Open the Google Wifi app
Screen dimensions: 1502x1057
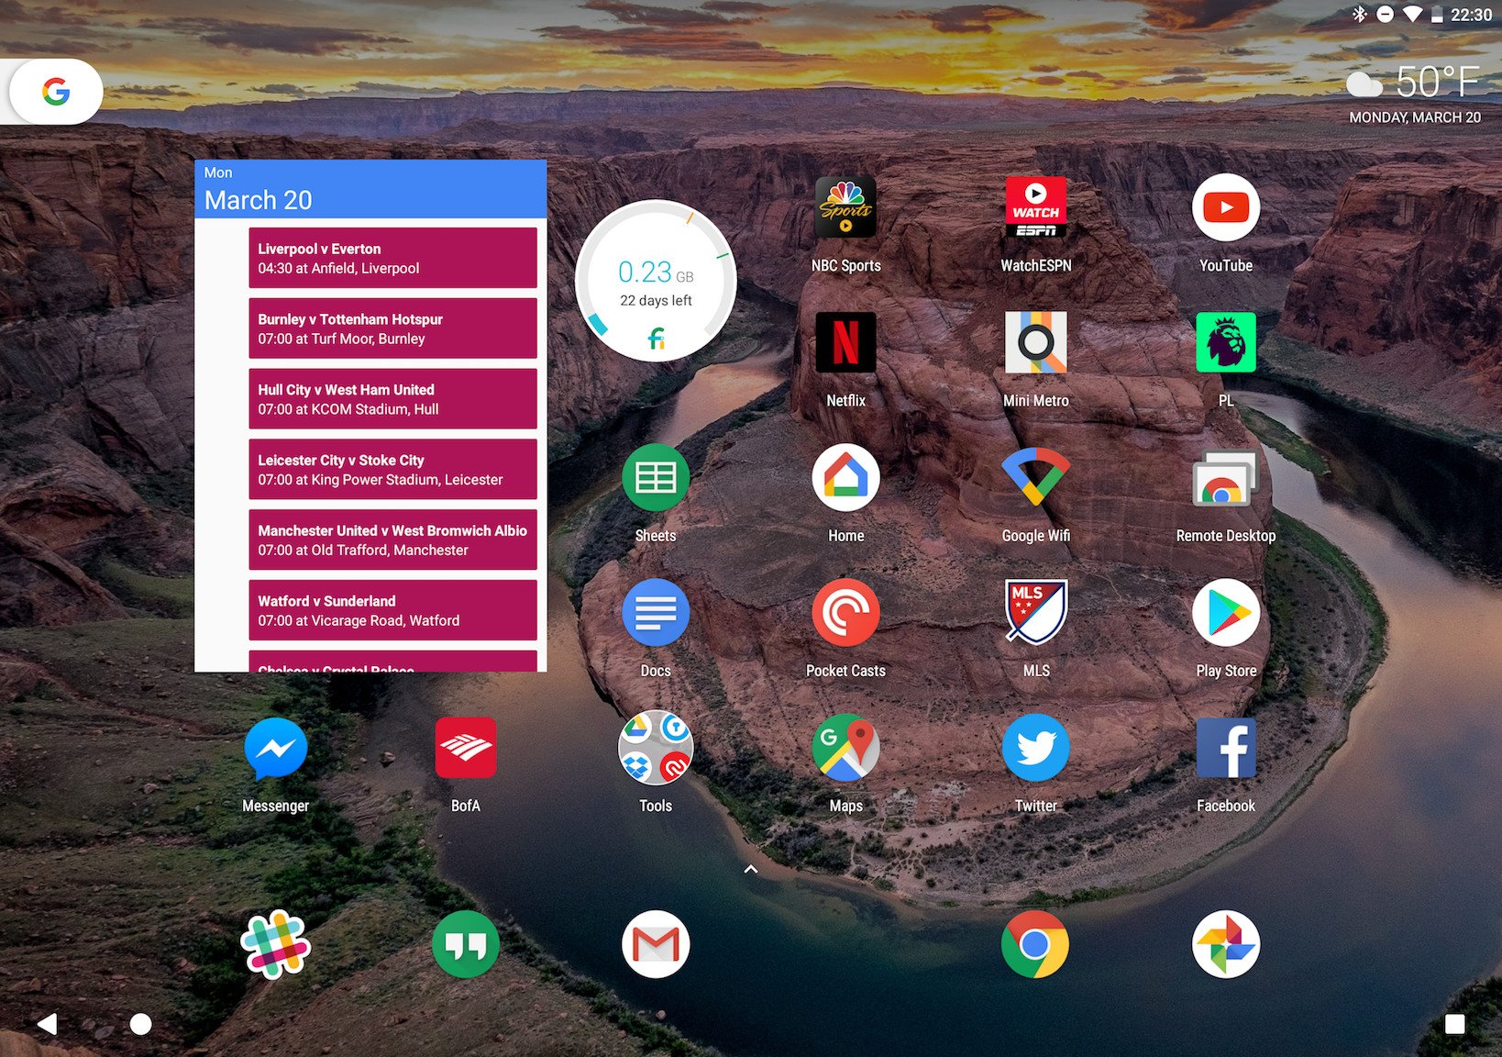[x=1035, y=477]
